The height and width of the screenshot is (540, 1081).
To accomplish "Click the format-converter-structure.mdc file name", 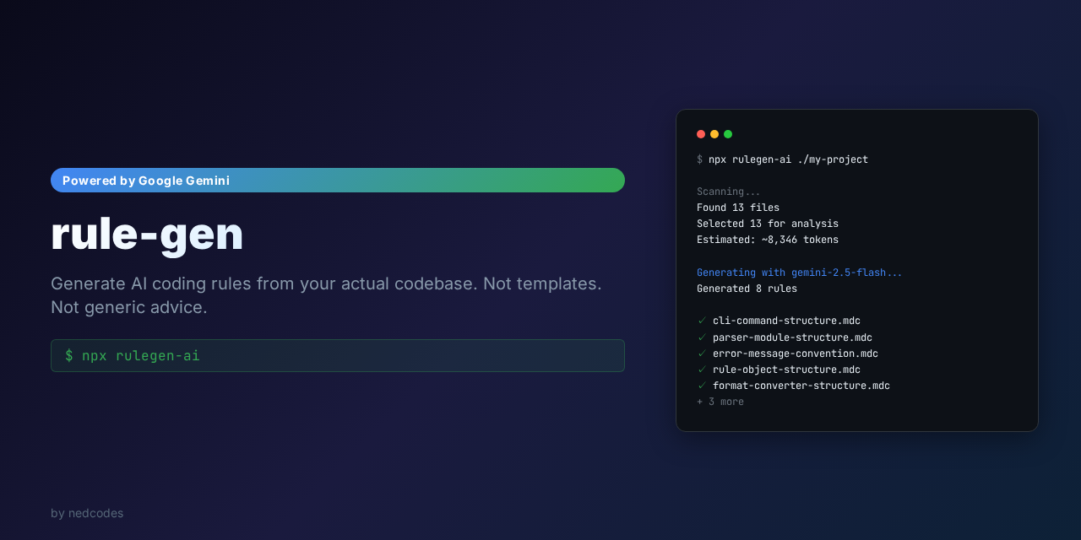I will (x=801, y=386).
